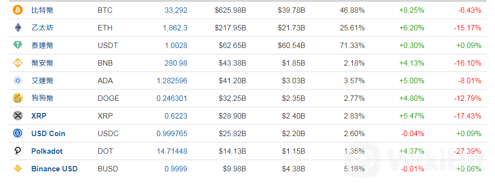Click the BTC price 33,292

[x=176, y=10]
